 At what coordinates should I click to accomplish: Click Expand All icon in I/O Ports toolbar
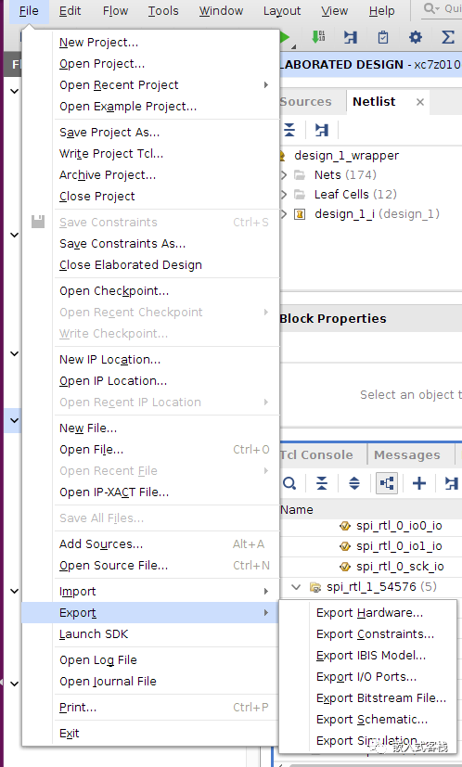pyautogui.click(x=354, y=483)
